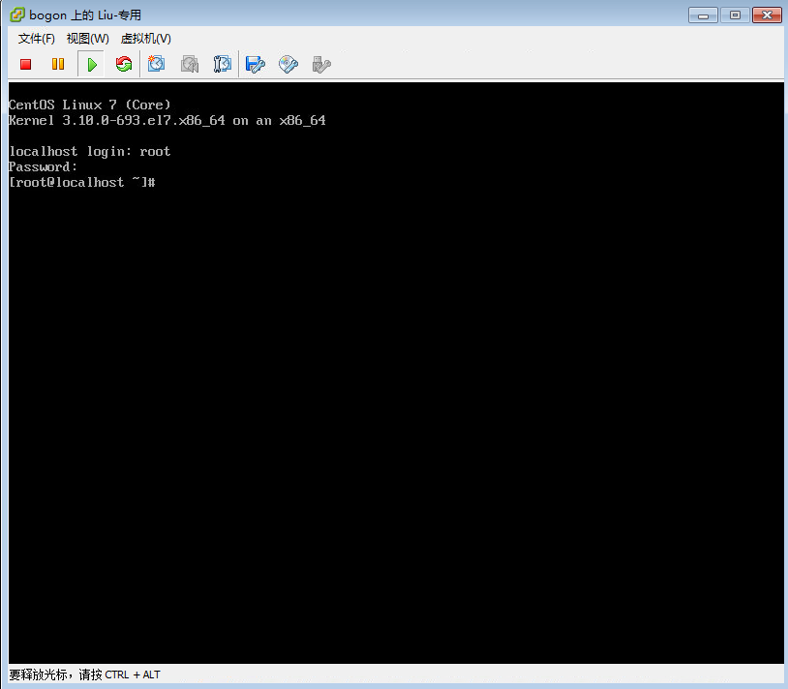The height and width of the screenshot is (689, 788).
Task: Open the snapshot manager icon
Action: coord(222,64)
